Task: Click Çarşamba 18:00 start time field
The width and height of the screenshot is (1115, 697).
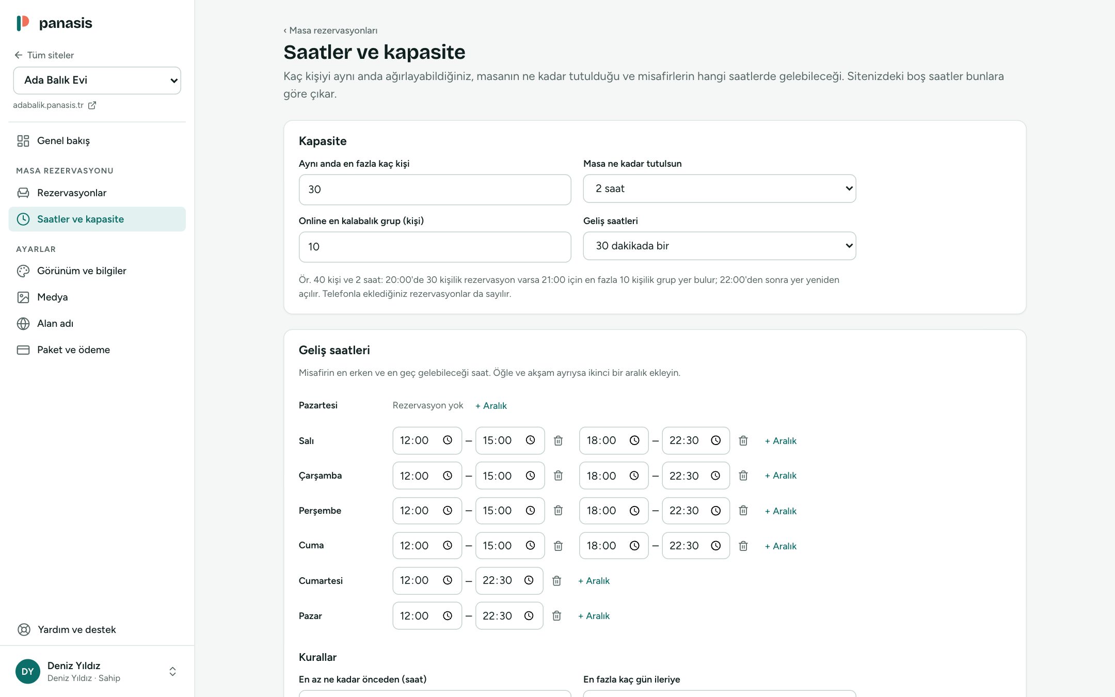Action: point(613,476)
